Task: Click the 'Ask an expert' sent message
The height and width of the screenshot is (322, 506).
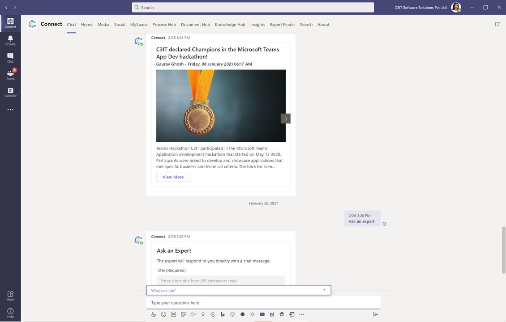Action: click(x=362, y=219)
